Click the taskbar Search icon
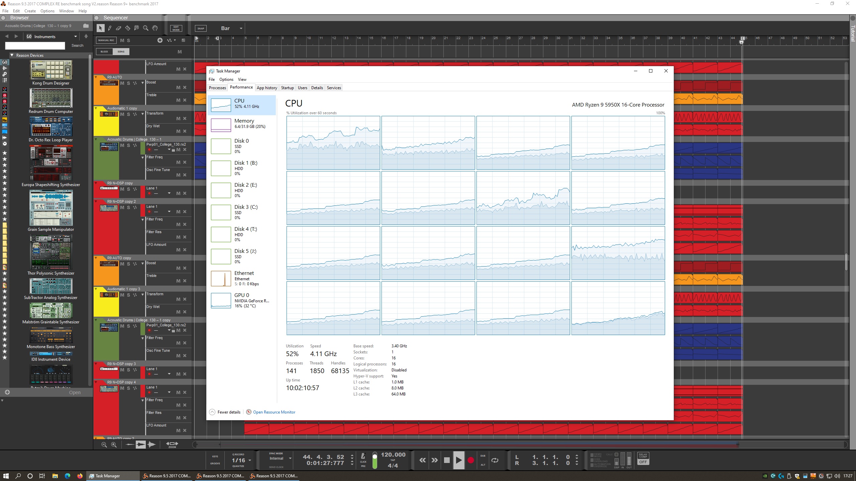The height and width of the screenshot is (481, 856). click(18, 476)
